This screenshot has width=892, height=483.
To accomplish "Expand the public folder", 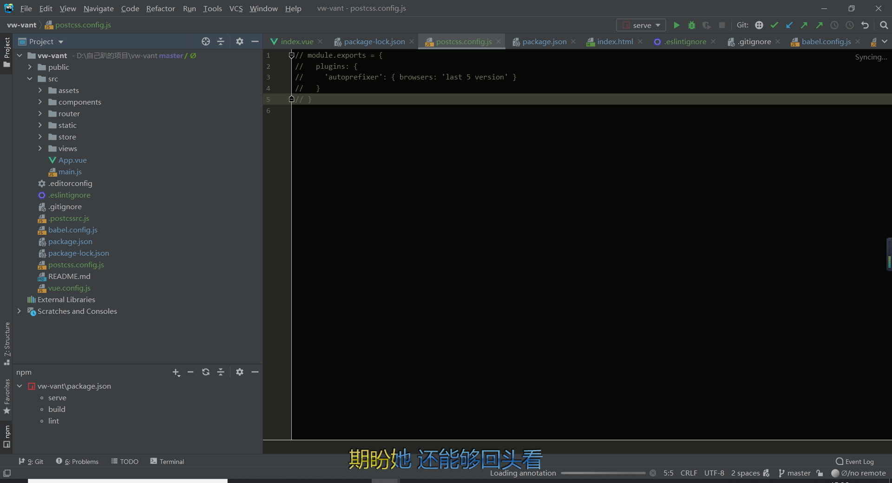I will 30,67.
